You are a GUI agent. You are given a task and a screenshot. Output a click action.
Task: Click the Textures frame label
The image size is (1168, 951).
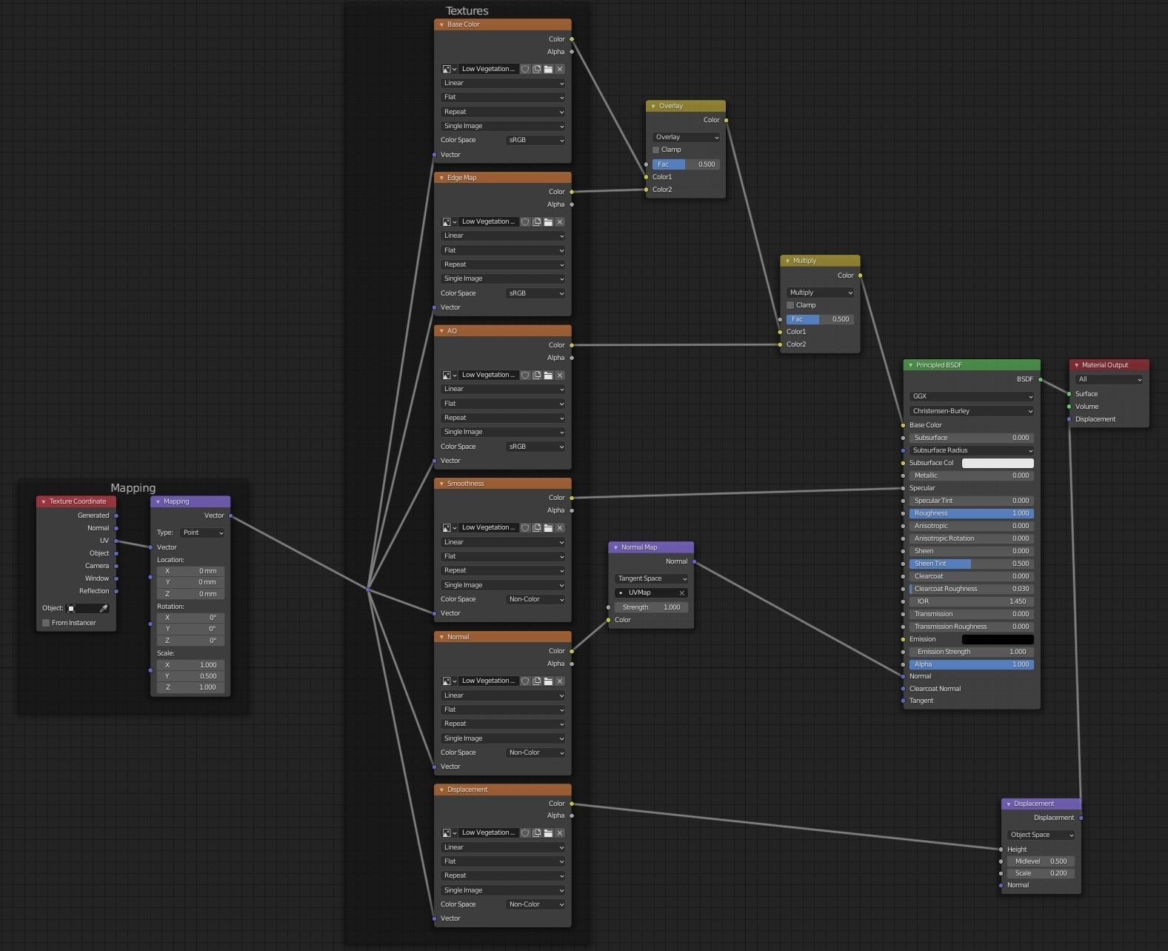point(467,10)
